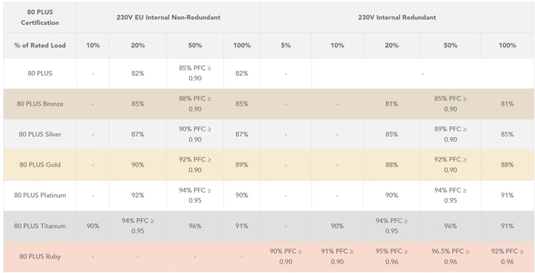Click Bronze's redundant 85% PFC ≥ 0.90 cell

coord(450,104)
